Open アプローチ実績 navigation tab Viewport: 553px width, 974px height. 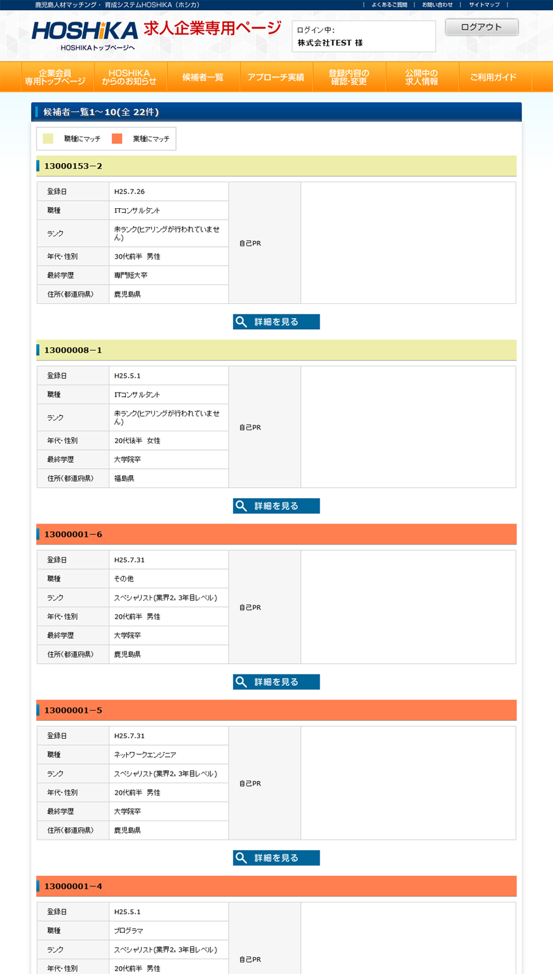(276, 77)
